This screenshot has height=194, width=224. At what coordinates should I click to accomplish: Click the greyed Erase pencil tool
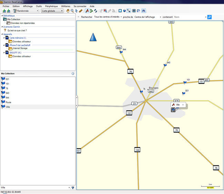110,11
